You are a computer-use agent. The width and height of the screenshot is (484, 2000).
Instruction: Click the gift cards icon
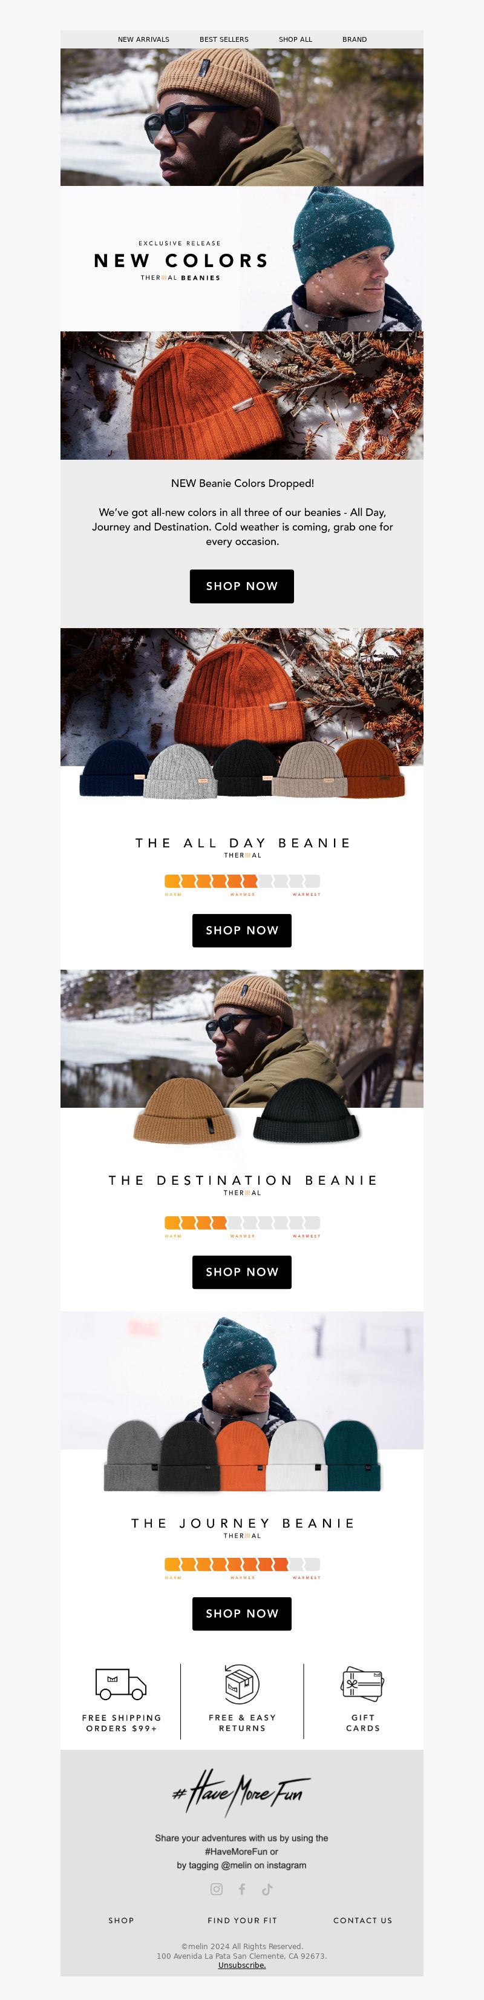pos(362,1683)
